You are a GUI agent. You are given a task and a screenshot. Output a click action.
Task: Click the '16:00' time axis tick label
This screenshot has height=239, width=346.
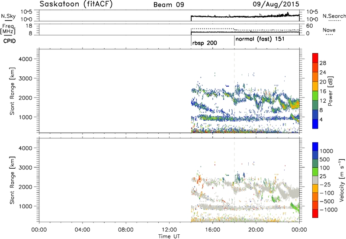coord(212,230)
